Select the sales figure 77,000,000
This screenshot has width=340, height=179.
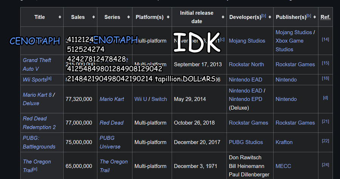79,123
